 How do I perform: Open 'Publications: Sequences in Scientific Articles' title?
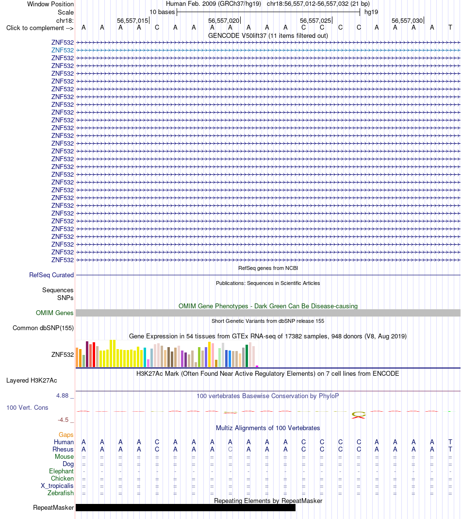pos(268,283)
